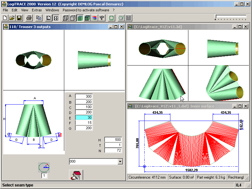Click 'Part weight: 6.3 kg' status text

[x=211, y=177]
